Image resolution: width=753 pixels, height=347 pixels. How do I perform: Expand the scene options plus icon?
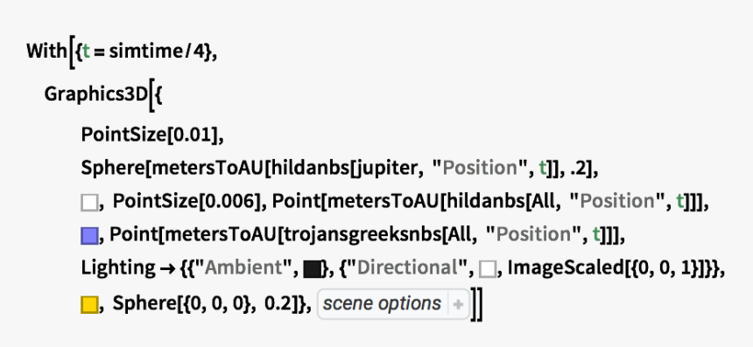[x=458, y=304]
